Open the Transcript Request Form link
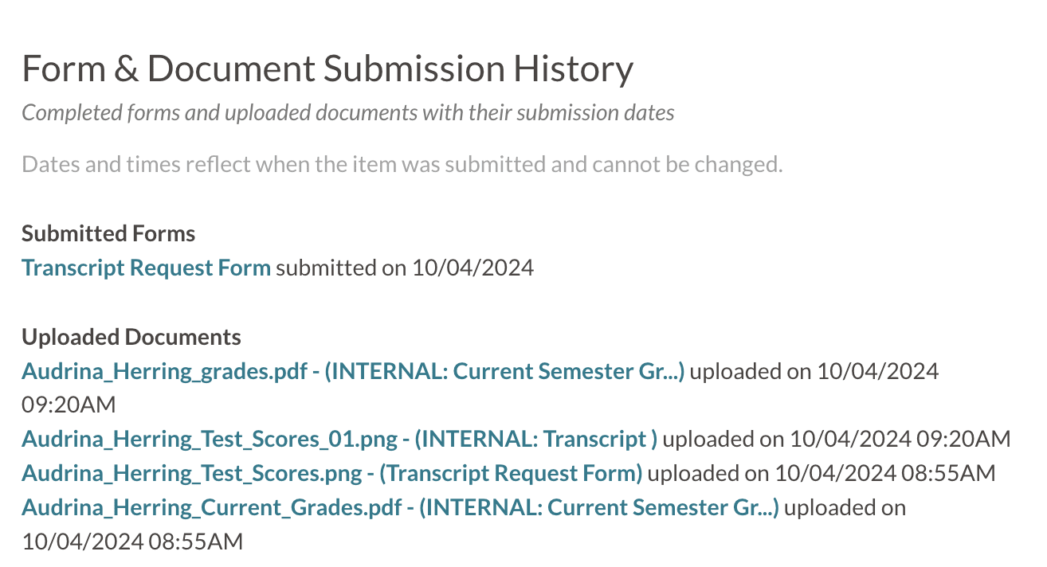 pyautogui.click(x=146, y=268)
